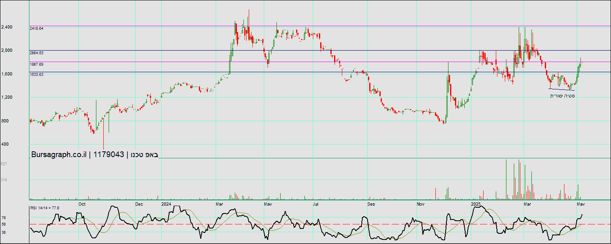
Task: Select the RSI 14/14 = 77.0 indicator label
Action: point(45,208)
